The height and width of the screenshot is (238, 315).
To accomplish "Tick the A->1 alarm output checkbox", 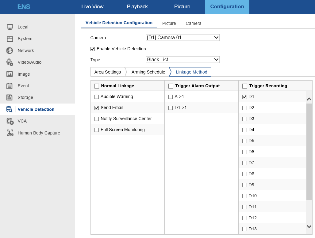I will (x=171, y=97).
